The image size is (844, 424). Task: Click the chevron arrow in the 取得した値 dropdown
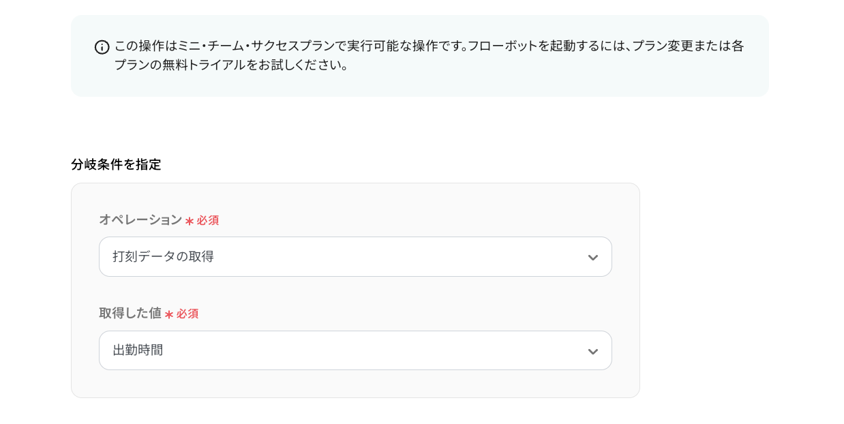(x=592, y=351)
